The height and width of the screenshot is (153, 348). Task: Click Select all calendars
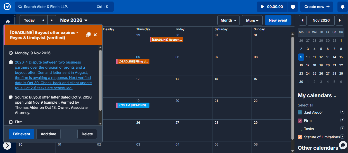pos(306,105)
